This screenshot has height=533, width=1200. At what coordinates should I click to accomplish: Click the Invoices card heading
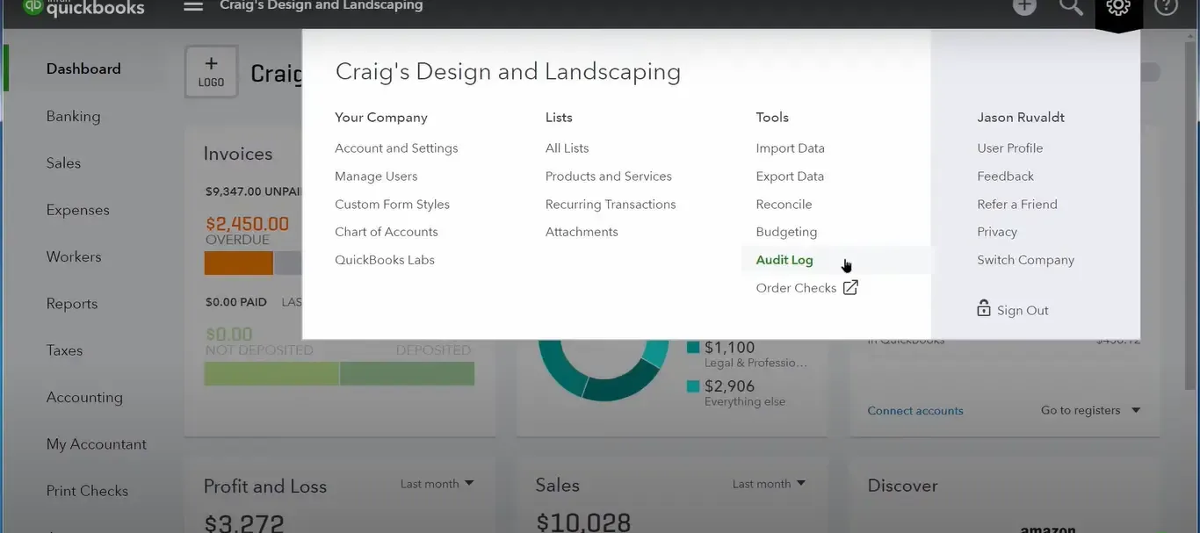pyautogui.click(x=238, y=154)
